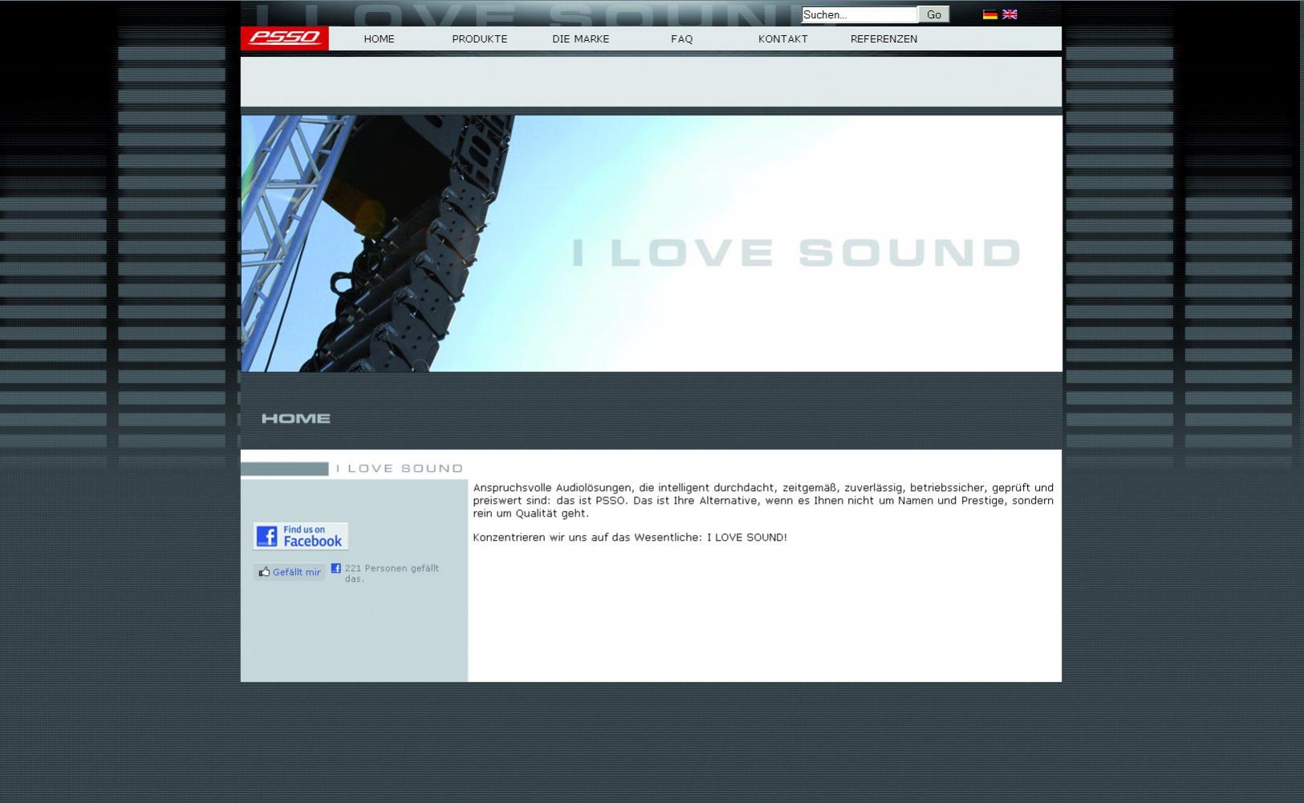The width and height of the screenshot is (1304, 803).
Task: Switch language to English flag
Action: tap(1009, 14)
